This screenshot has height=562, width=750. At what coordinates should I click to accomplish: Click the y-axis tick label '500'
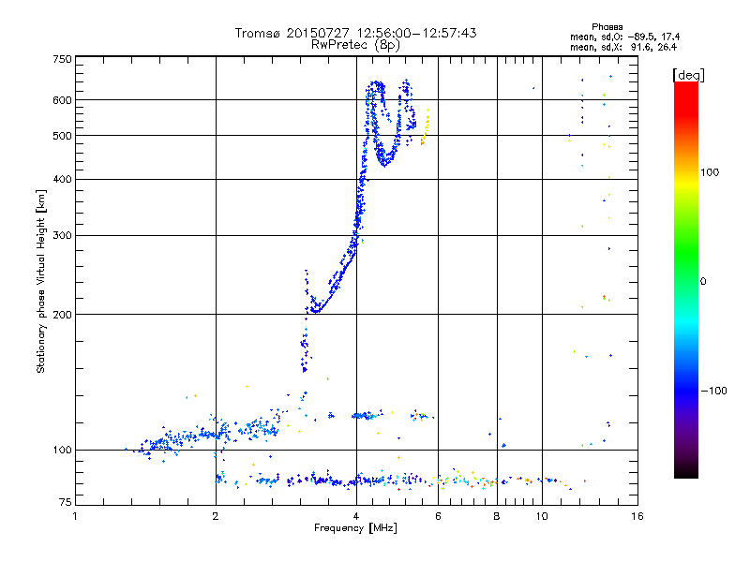[x=63, y=136]
